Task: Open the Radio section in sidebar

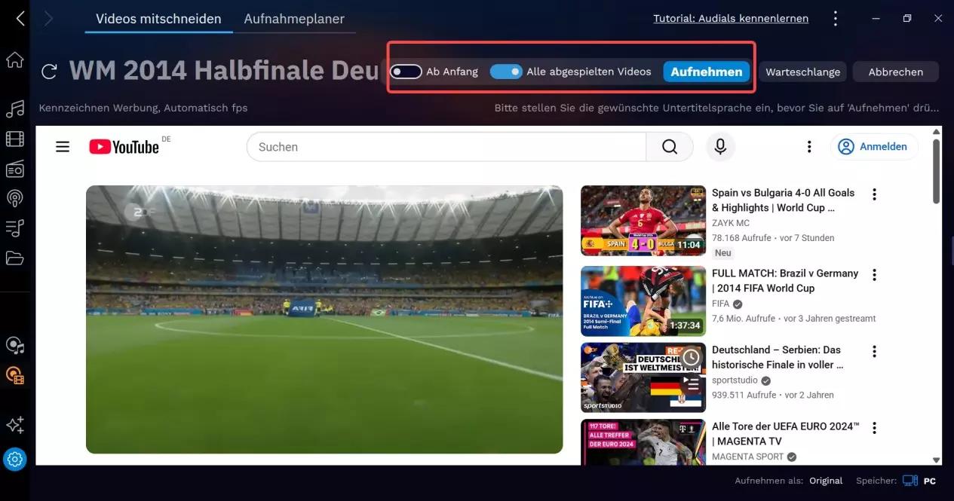Action: [14, 169]
